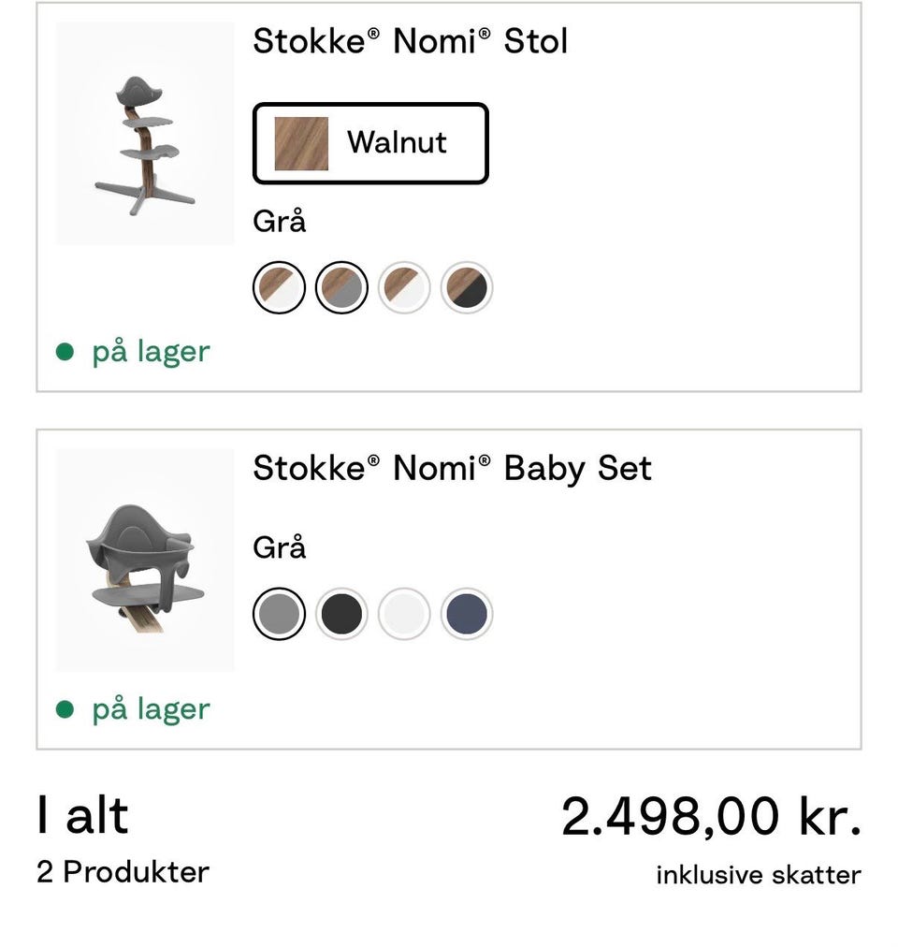This screenshot has width=898, height=947.
Task: Click the green stock dot for Baby Set
Action: (x=65, y=709)
